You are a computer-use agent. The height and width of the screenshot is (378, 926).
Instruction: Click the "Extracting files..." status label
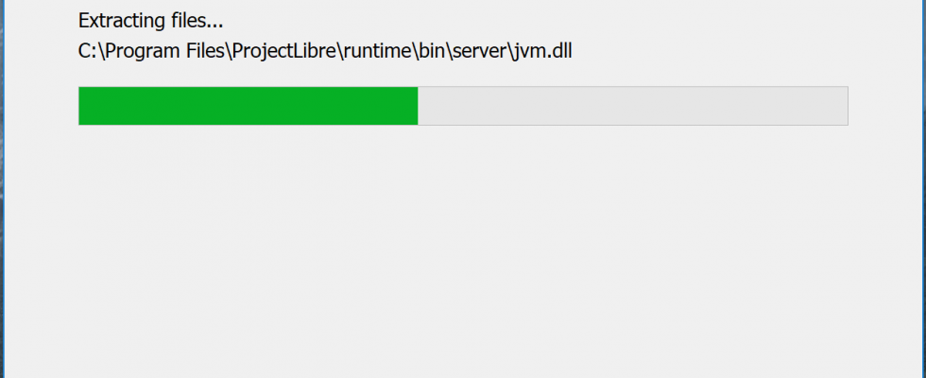(150, 21)
